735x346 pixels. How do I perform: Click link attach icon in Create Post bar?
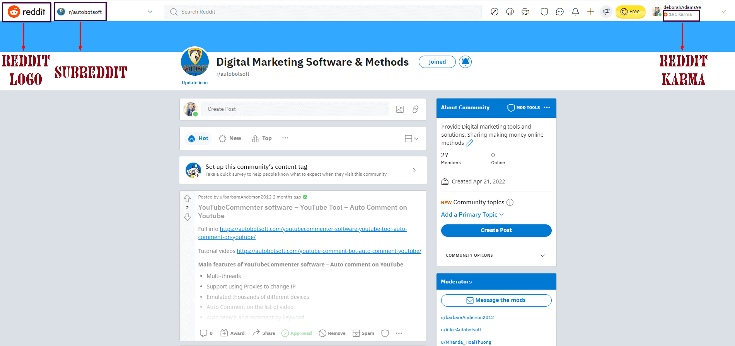(x=415, y=109)
